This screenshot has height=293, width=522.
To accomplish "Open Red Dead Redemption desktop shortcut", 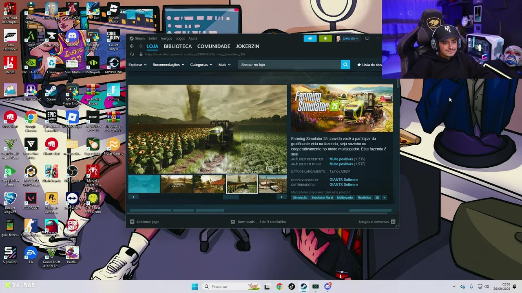I will 10,13.
